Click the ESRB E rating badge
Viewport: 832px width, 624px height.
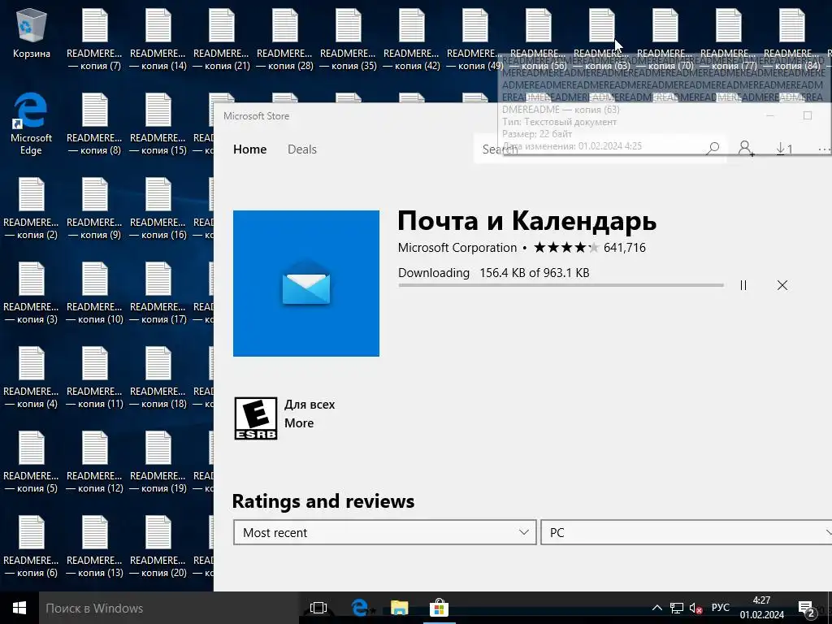256,418
